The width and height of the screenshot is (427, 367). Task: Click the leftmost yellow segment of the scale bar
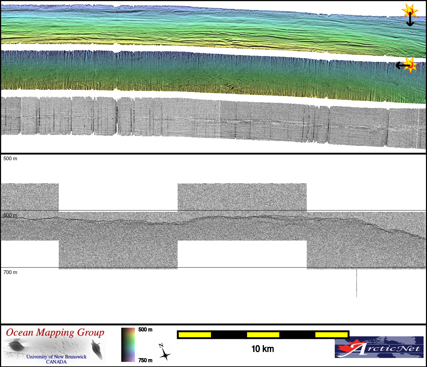195,335
